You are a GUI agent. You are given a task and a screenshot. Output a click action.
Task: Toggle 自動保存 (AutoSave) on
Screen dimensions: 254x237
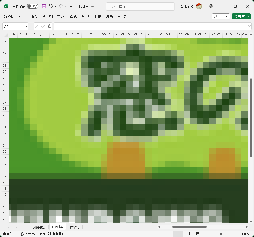(x=32, y=6)
